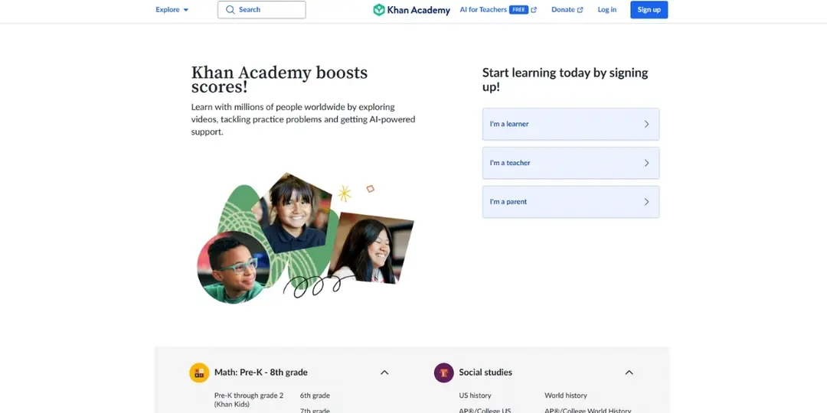The image size is (827, 413).
Task: Choose the I'm a parent option
Action: [570, 202]
